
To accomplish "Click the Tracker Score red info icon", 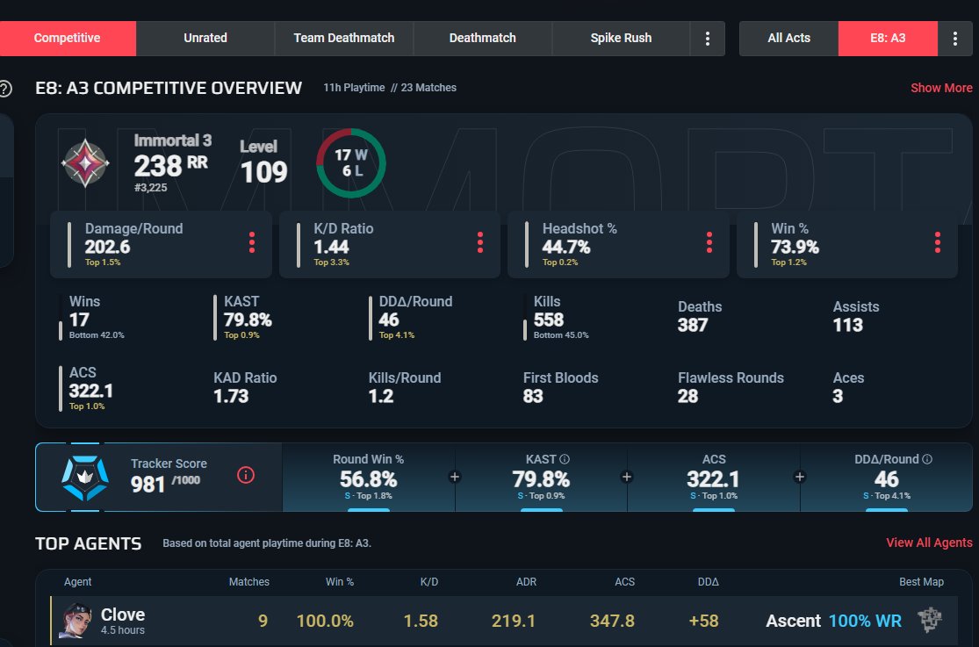I will [246, 475].
